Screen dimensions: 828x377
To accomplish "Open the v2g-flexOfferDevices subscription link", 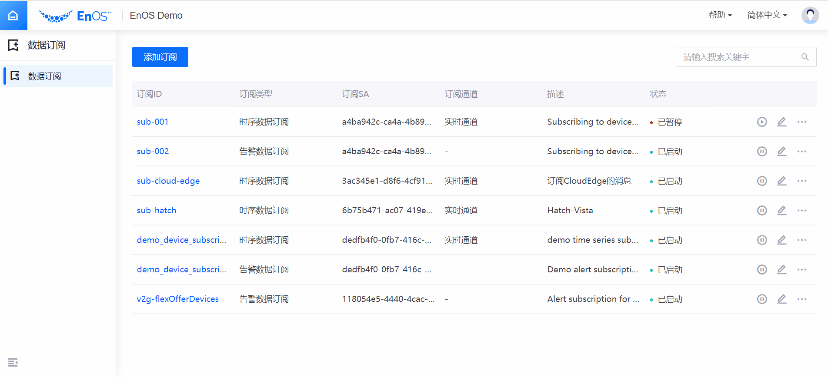I will pos(177,299).
